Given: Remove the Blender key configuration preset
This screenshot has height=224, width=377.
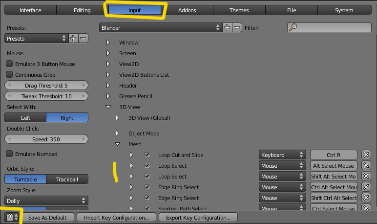Looking at the screenshot, I should point(237,28).
